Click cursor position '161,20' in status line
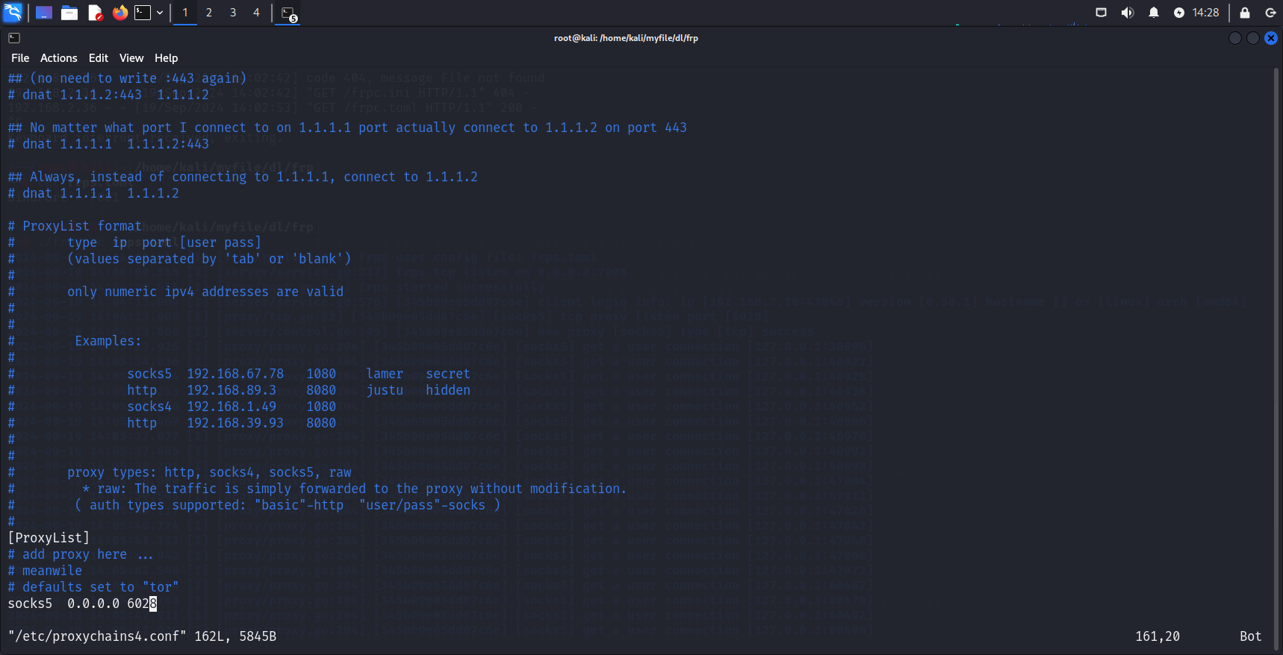 pyautogui.click(x=1158, y=636)
